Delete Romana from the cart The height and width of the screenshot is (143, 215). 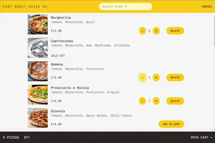point(175,77)
